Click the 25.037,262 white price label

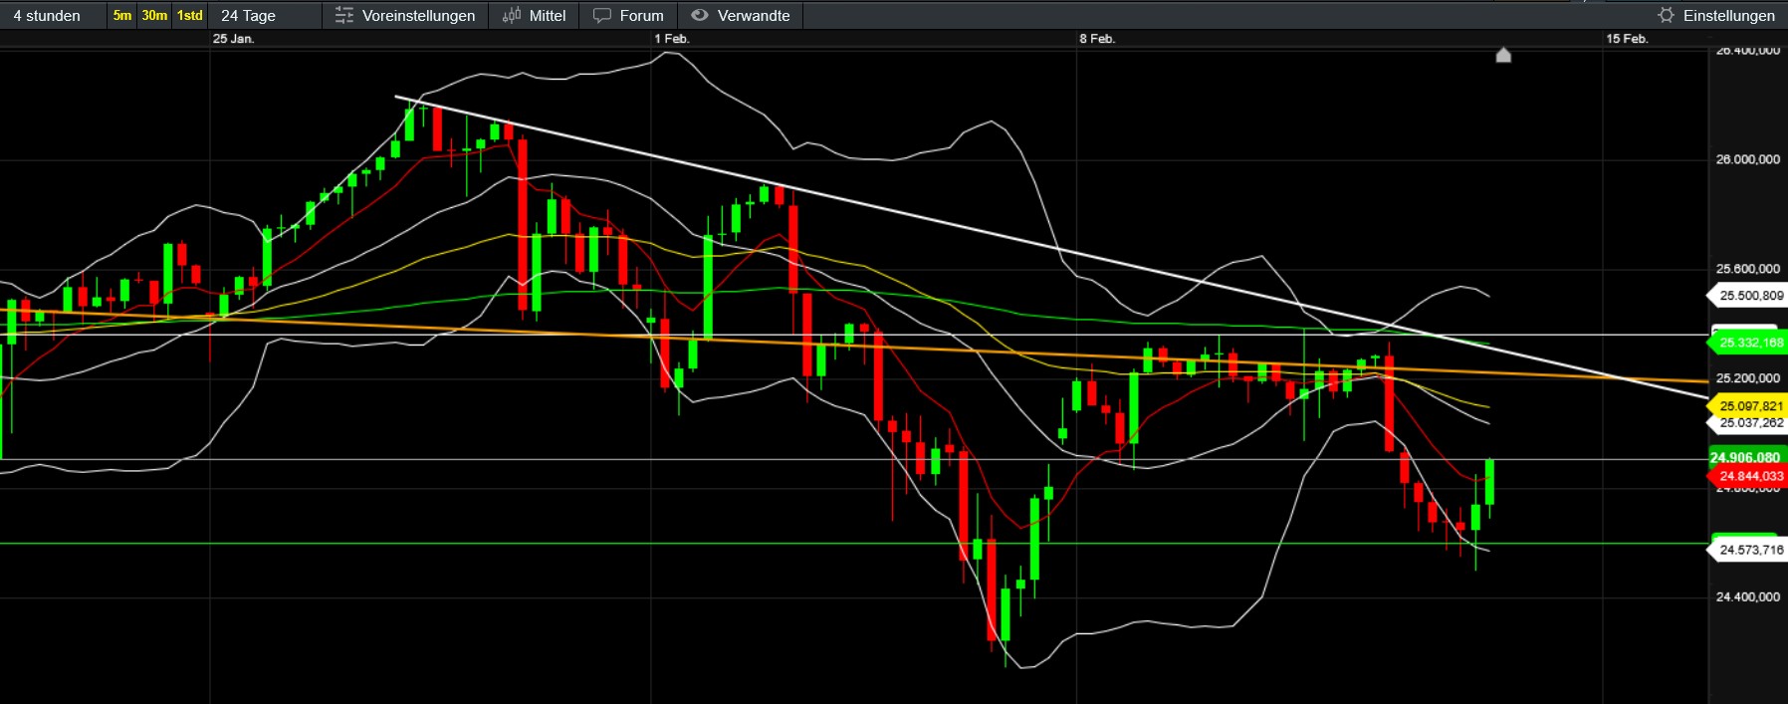1749,423
